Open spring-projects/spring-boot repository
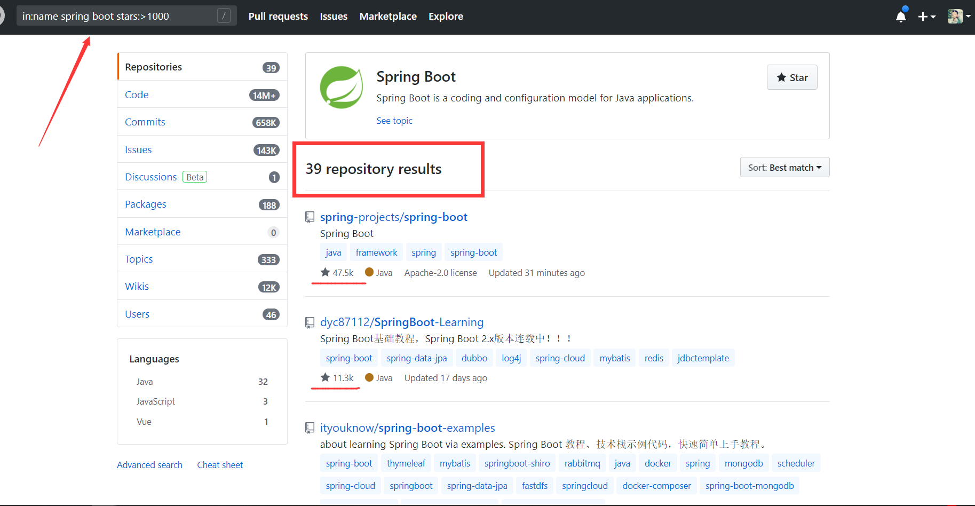This screenshot has height=506, width=975. click(x=394, y=217)
